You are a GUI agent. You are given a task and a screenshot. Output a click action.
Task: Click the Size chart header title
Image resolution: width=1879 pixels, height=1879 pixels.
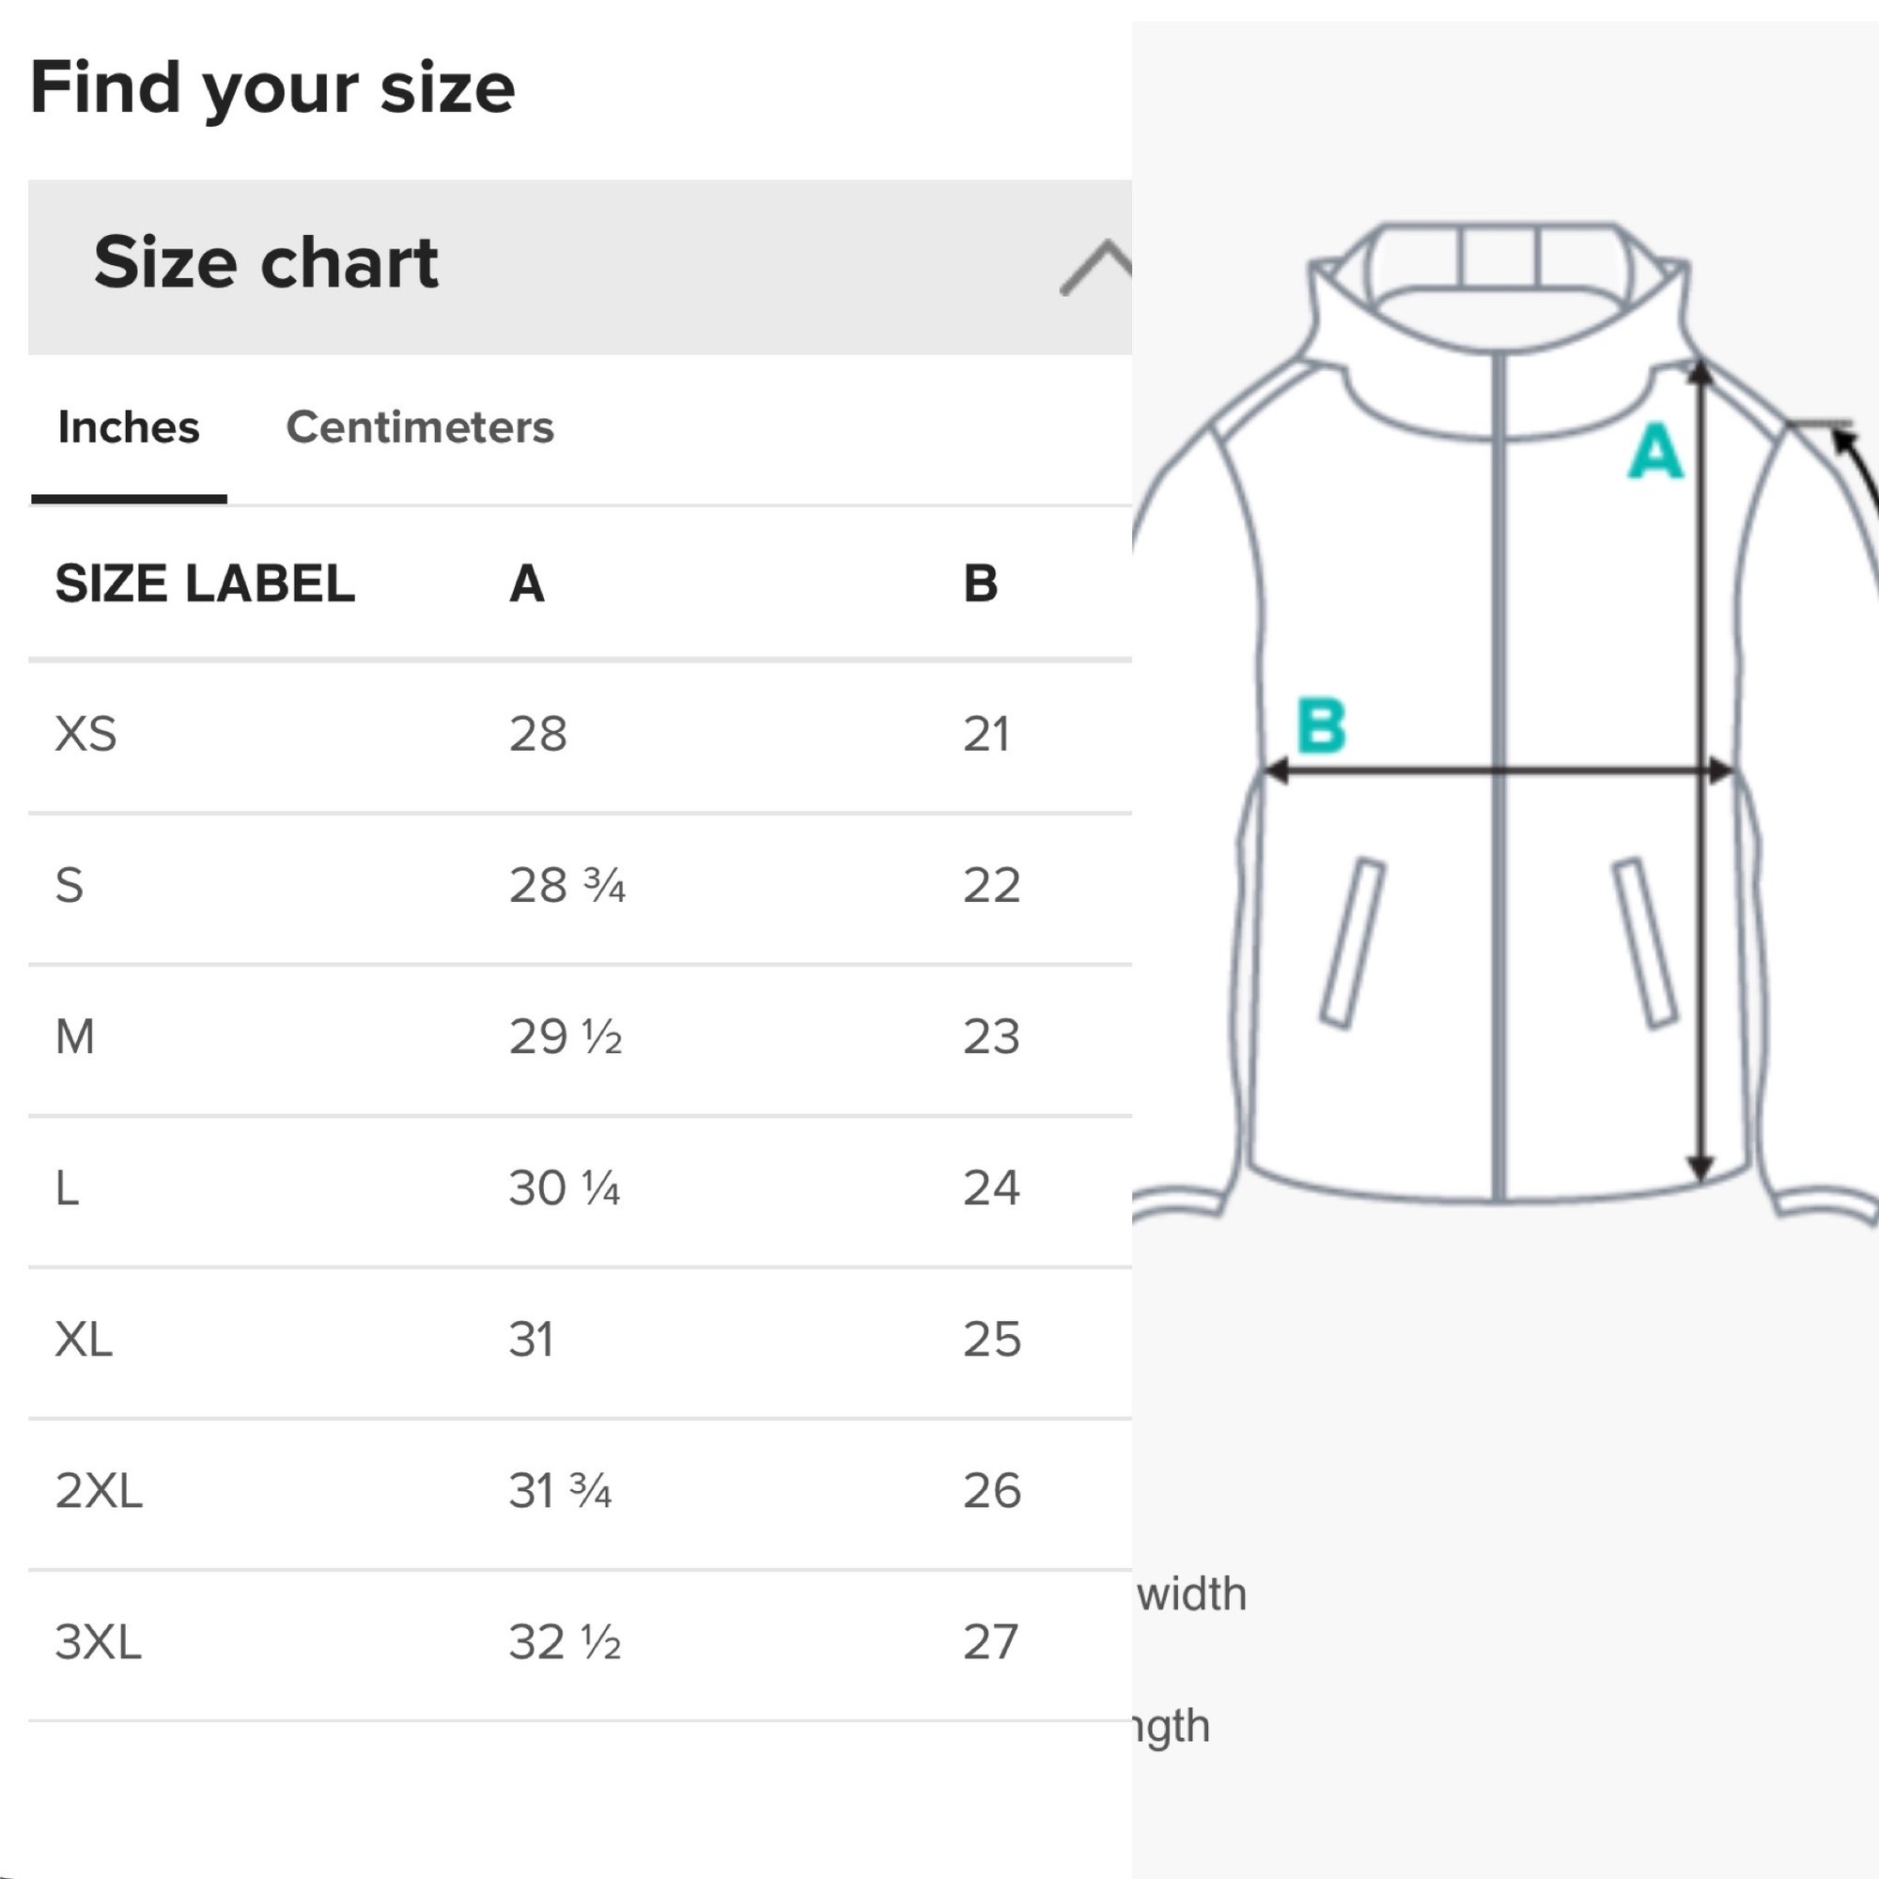tap(266, 263)
